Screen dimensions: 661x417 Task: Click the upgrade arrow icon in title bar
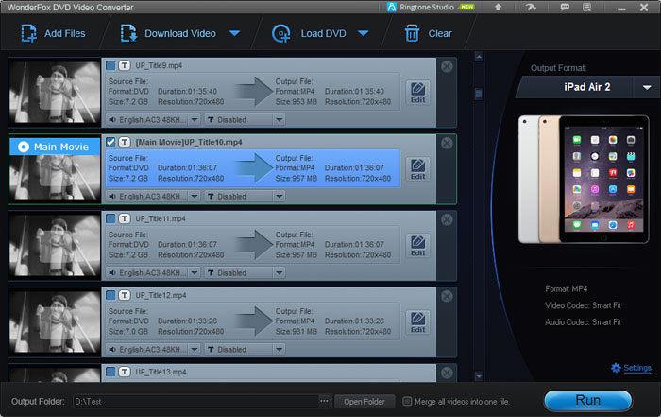pyautogui.click(x=498, y=7)
